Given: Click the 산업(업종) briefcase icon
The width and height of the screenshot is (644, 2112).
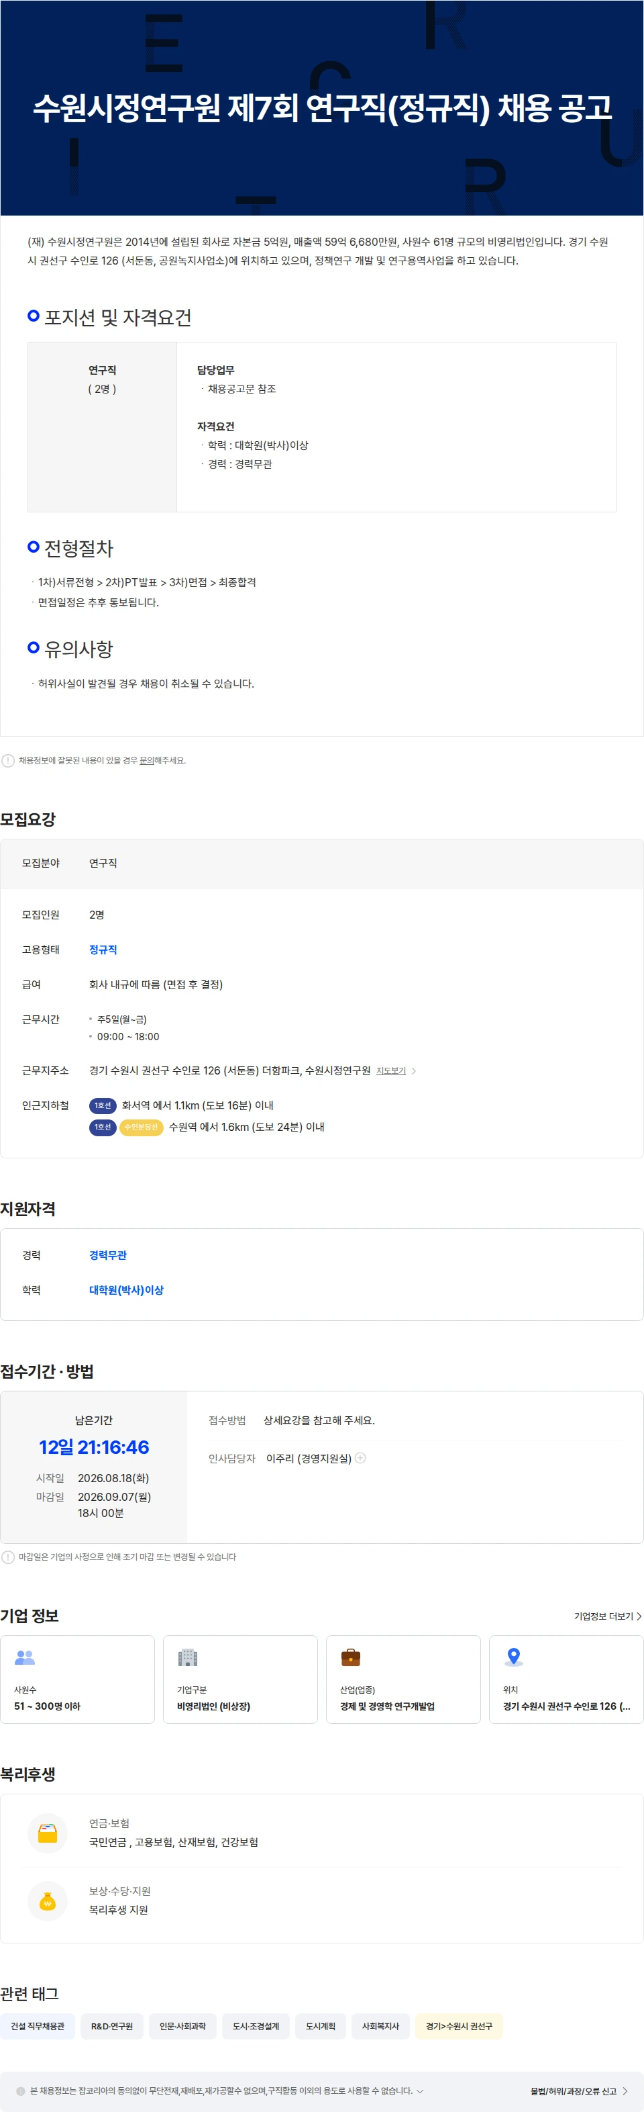Looking at the screenshot, I should click(351, 1657).
